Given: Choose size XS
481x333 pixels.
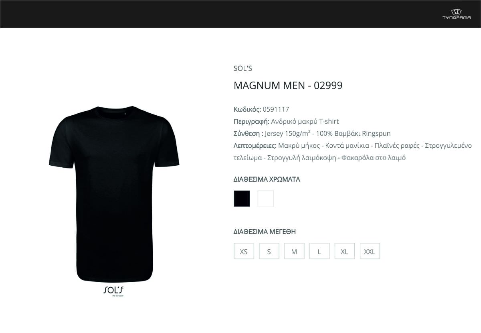Looking at the screenshot, I should pyautogui.click(x=244, y=251).
